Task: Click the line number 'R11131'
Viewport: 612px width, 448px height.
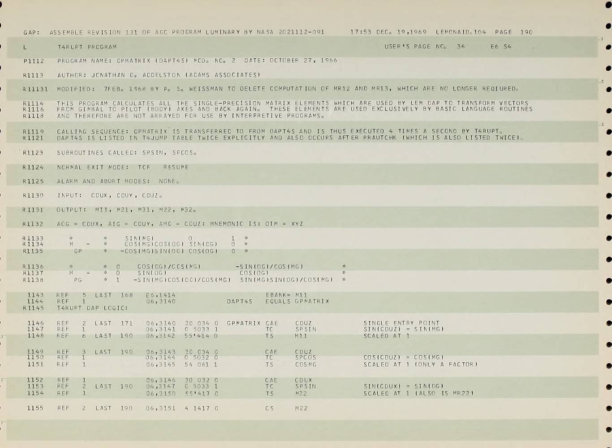Action: tap(35, 89)
